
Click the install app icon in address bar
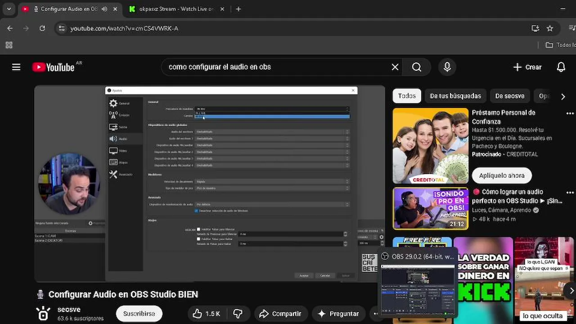(x=535, y=28)
